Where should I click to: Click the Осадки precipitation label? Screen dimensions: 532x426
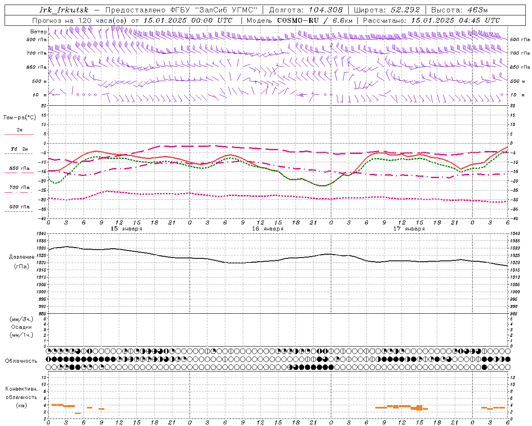click(x=22, y=327)
